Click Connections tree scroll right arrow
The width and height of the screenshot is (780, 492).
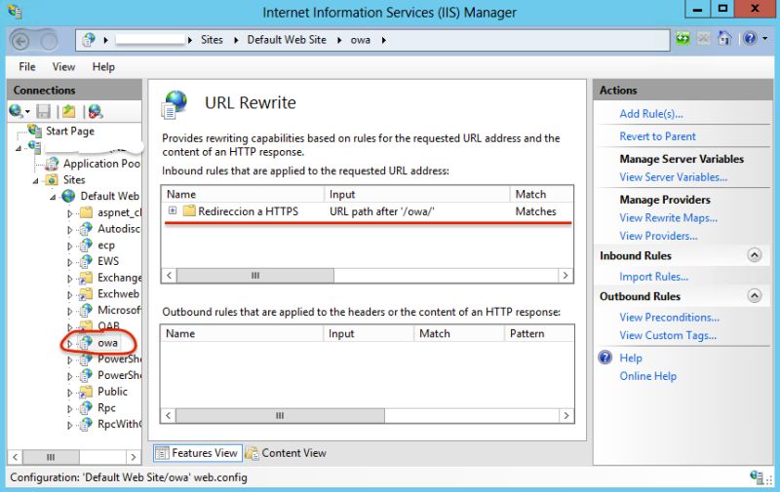(133, 457)
